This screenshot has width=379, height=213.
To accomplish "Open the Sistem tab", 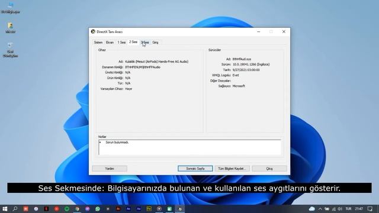I will tap(98, 42).
